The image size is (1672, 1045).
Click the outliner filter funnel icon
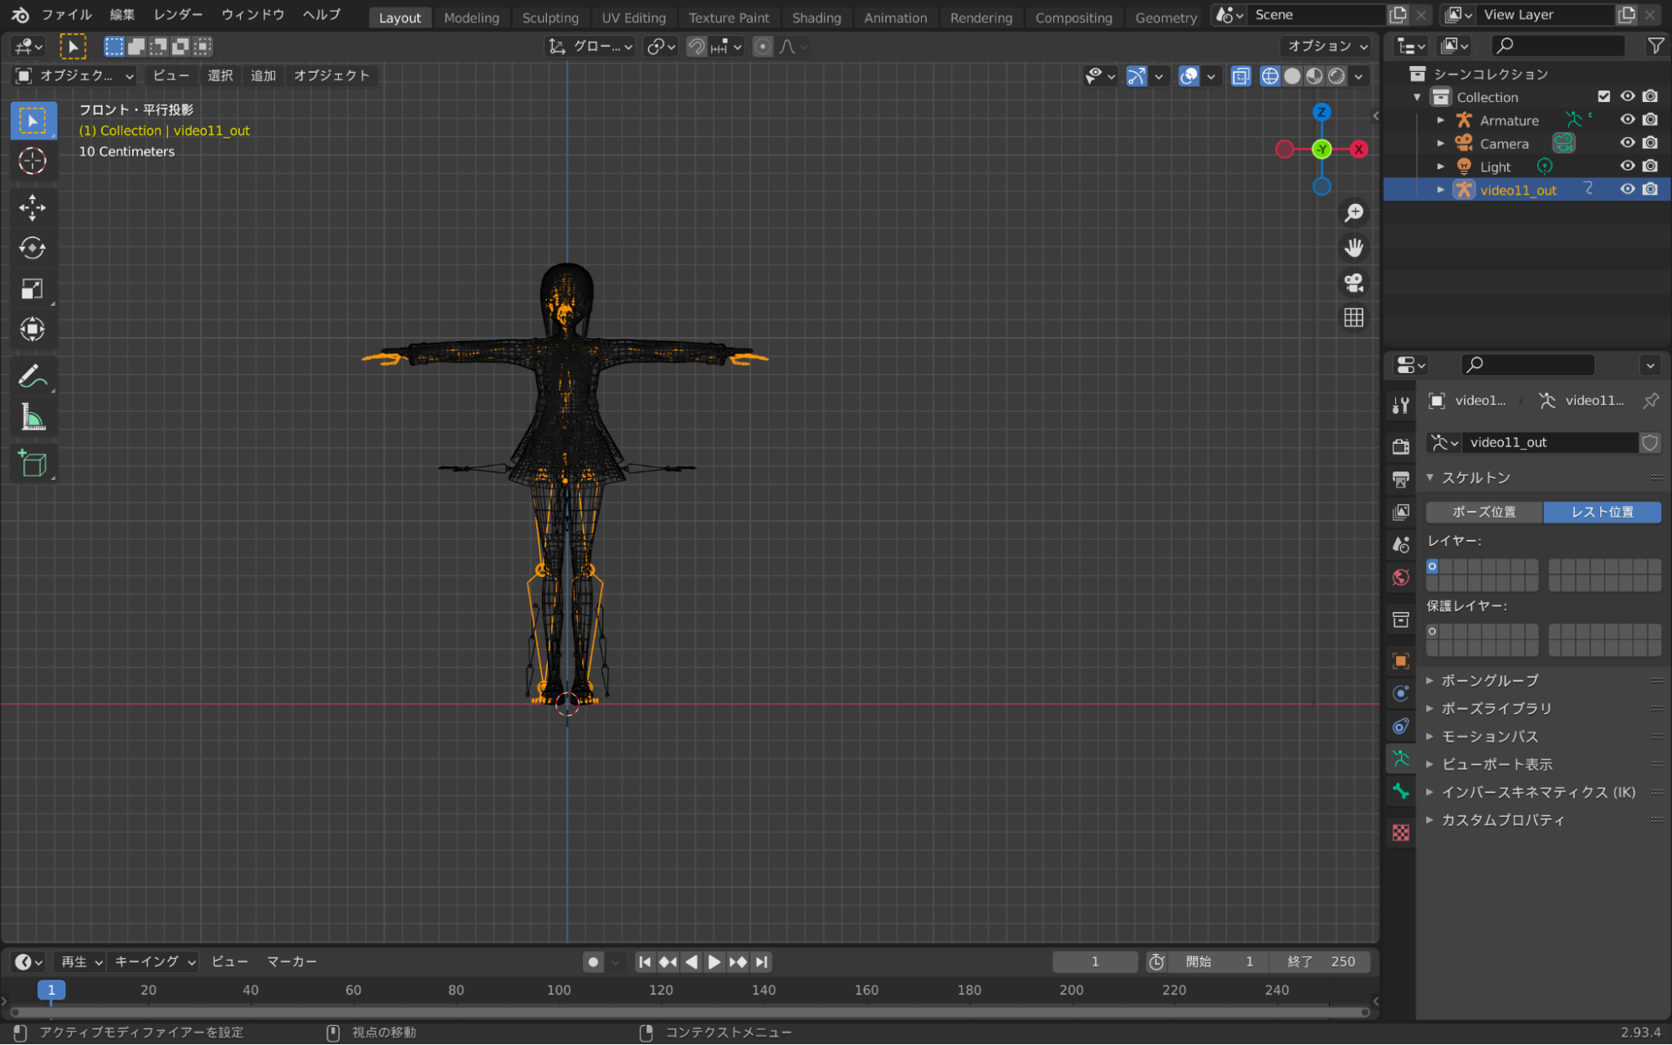[x=1655, y=46]
